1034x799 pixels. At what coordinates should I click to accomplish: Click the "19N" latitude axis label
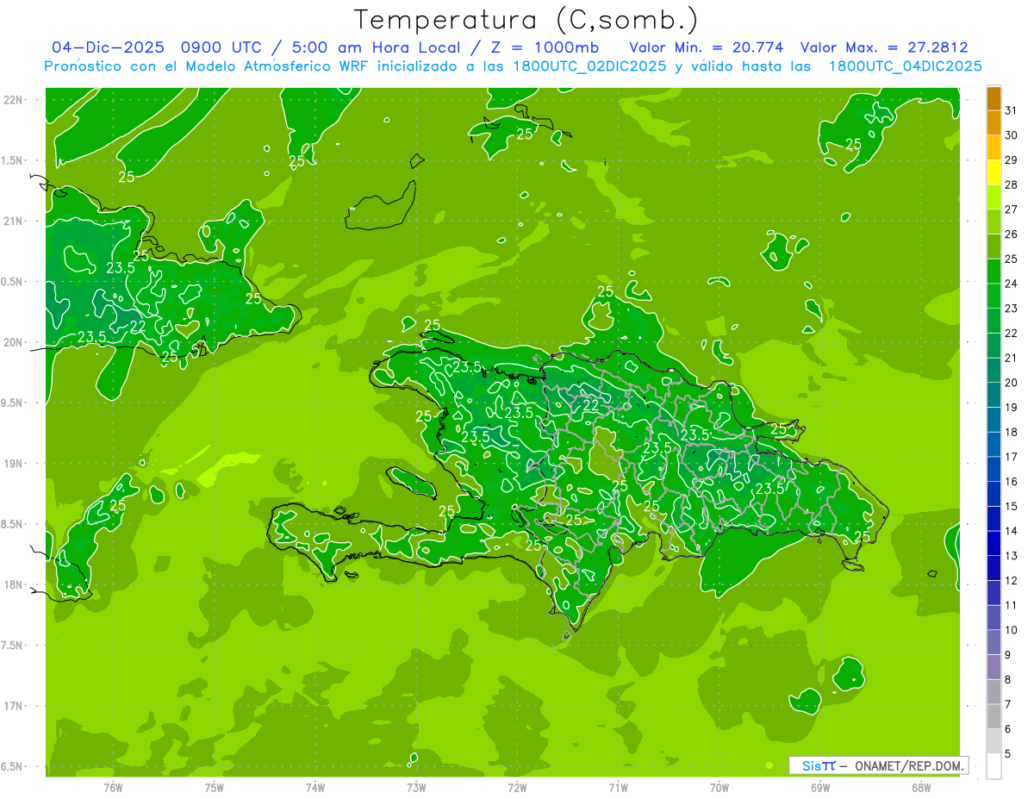tap(12, 464)
